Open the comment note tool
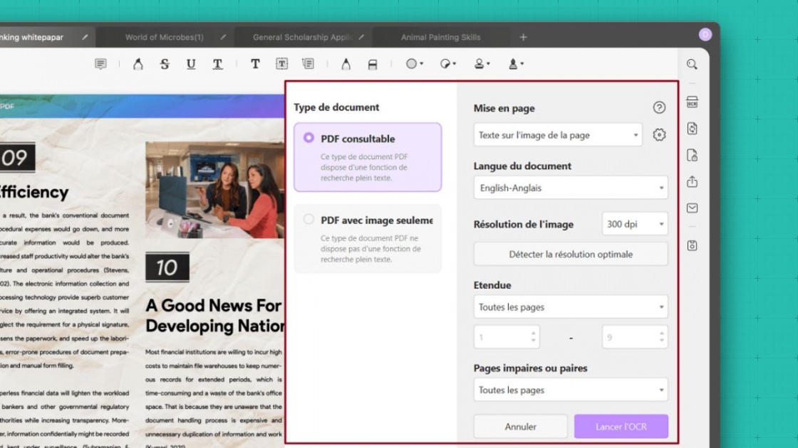798x448 pixels. 100,64
